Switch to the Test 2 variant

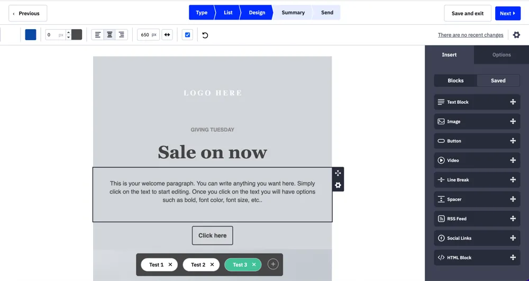point(197,265)
